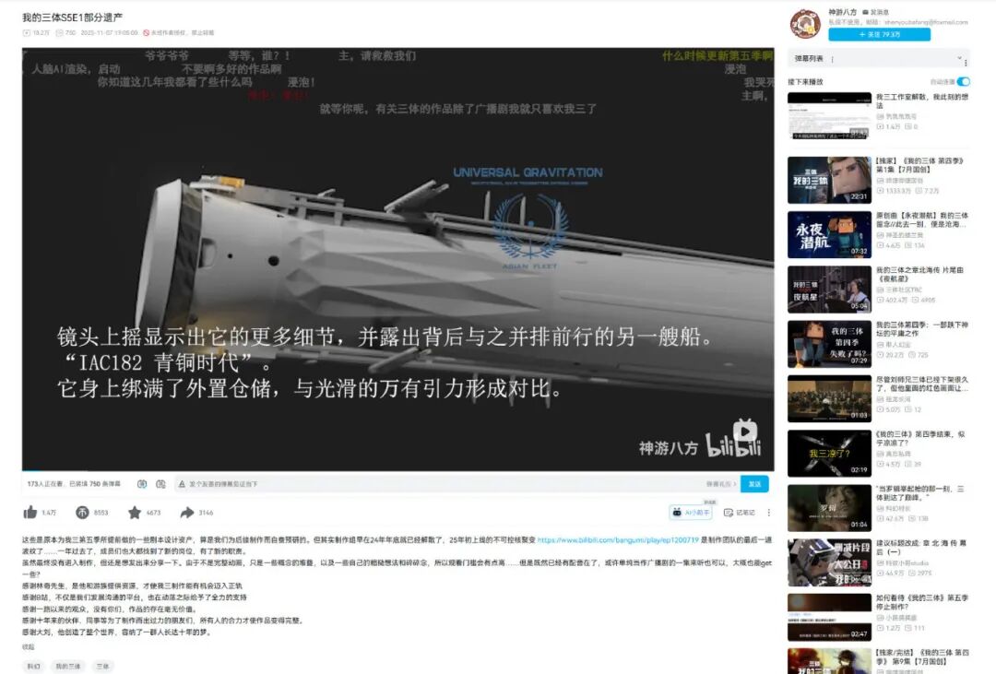The width and height of the screenshot is (996, 674).
Task: Open danmaku display settings icon near input
Action: click(x=161, y=484)
